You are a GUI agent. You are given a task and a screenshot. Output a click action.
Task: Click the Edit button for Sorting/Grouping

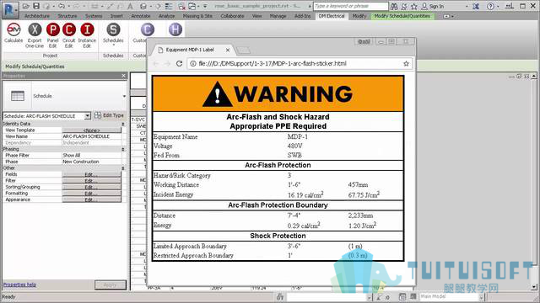(x=92, y=187)
